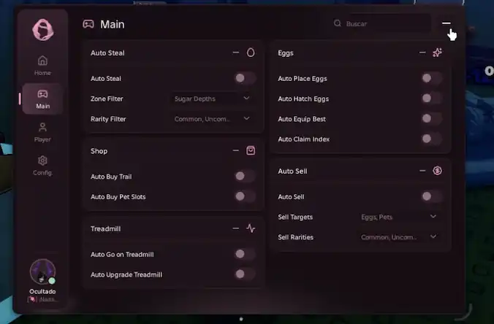Open the Rarity Filter dropdown

click(212, 119)
